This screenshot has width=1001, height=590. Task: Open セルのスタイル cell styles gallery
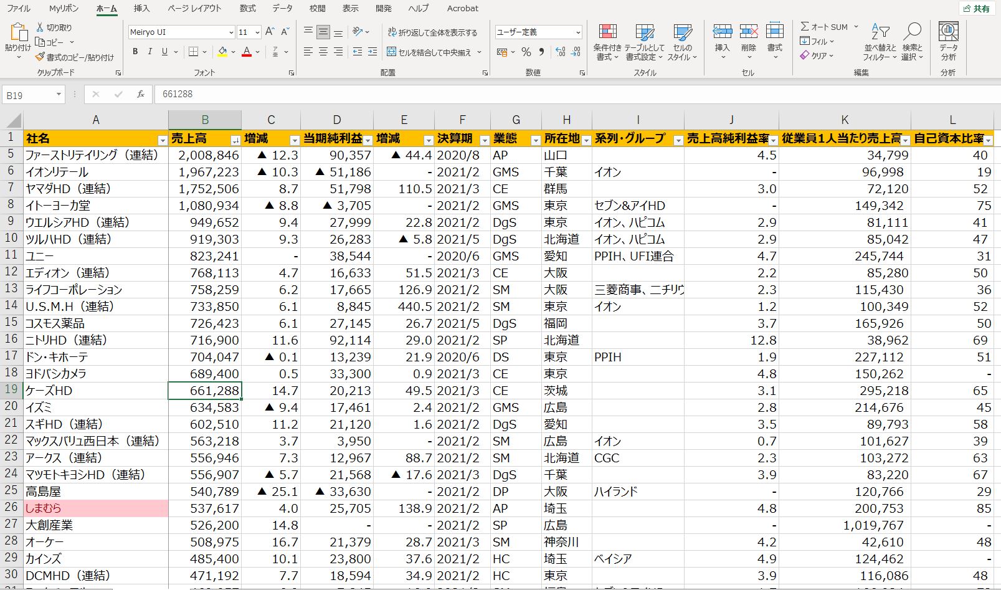(x=680, y=42)
